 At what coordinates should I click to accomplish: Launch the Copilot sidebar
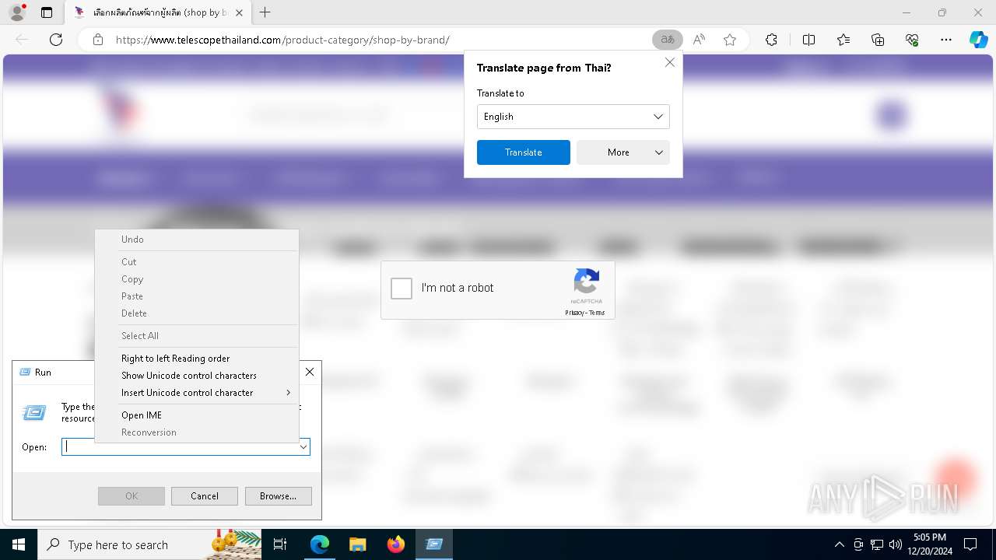click(x=979, y=40)
